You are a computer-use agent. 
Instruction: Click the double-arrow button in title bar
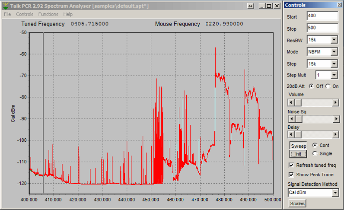click(250, 6)
